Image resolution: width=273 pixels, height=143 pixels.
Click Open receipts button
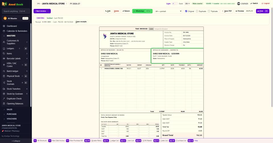(81, 22)
